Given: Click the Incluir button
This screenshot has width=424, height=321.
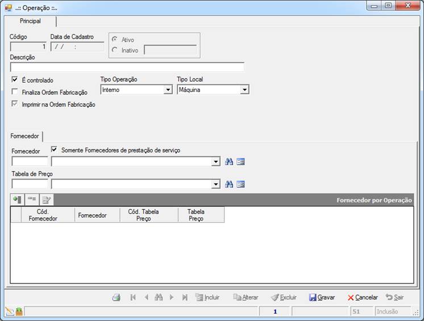Looking at the screenshot, I should (207, 298).
